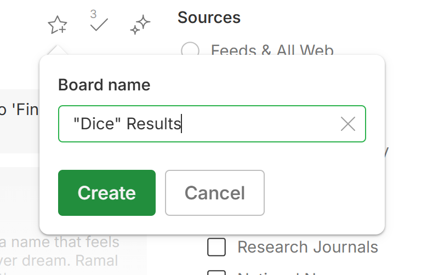Click the star save-to-board icon

tap(57, 25)
